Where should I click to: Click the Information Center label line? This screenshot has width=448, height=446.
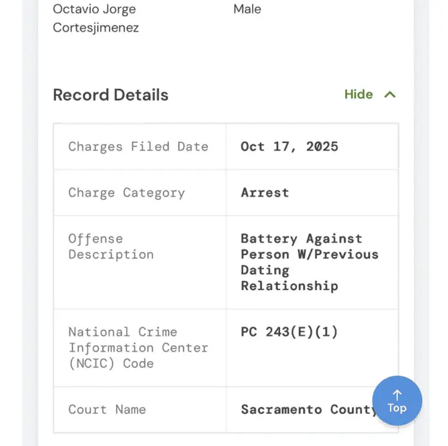click(x=138, y=348)
